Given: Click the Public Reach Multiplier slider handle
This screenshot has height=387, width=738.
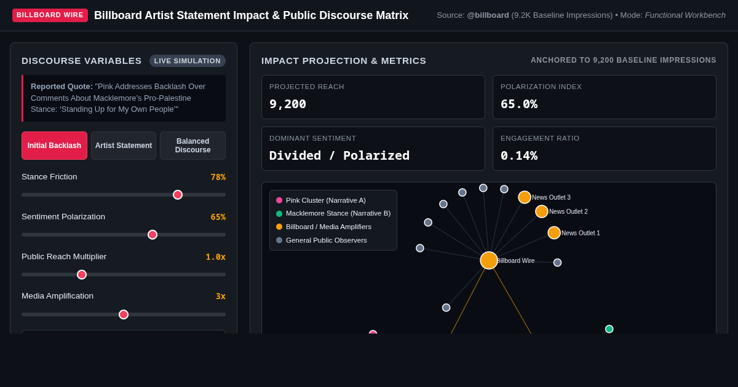Looking at the screenshot, I should 82,275.
